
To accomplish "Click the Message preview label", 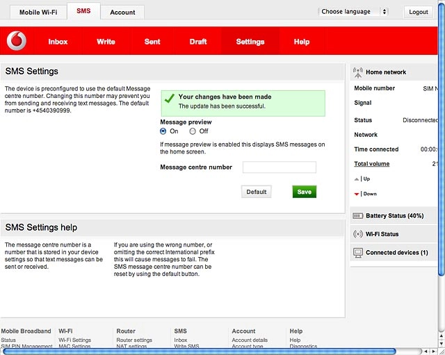I will click(186, 122).
